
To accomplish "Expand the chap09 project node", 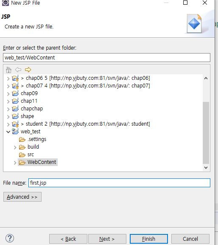I will [x=8, y=94].
